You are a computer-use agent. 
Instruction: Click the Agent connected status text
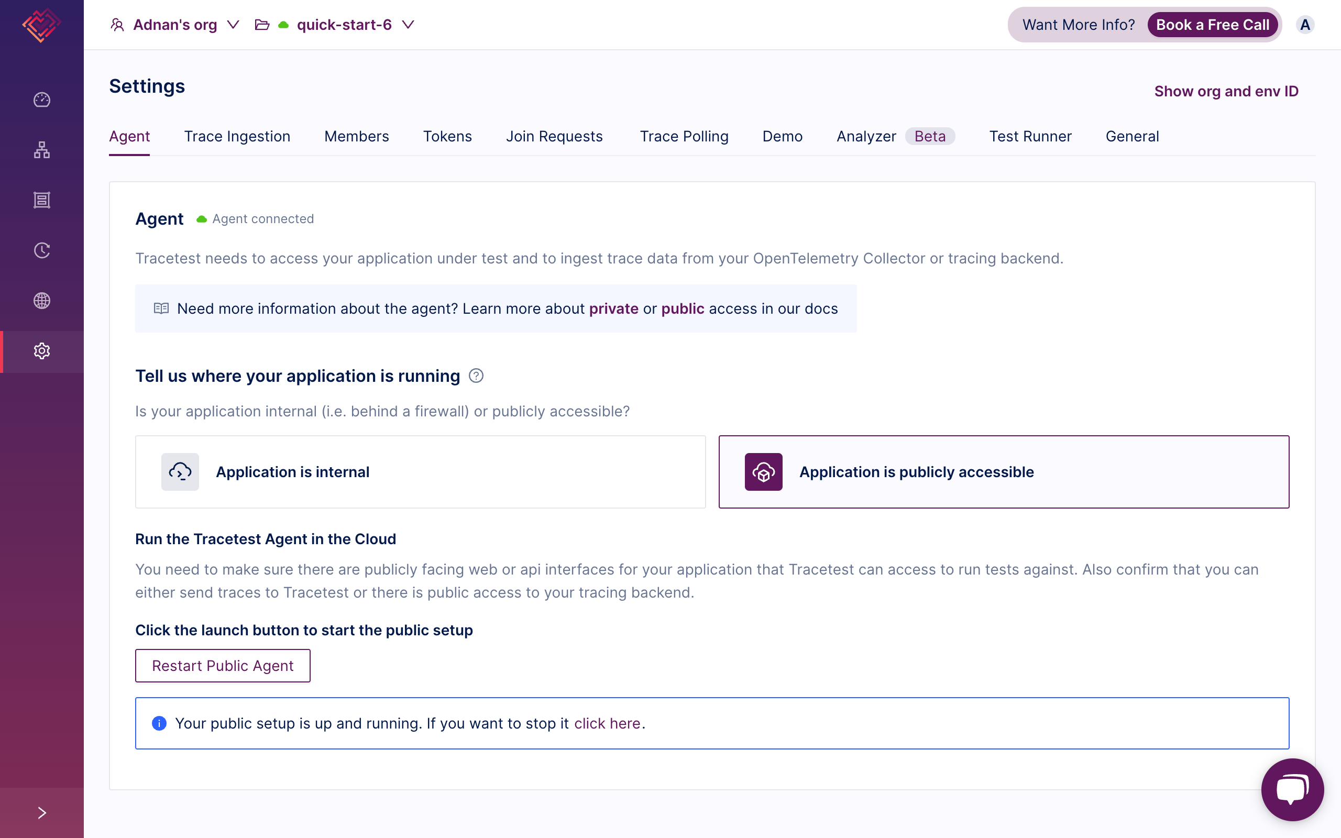click(263, 219)
